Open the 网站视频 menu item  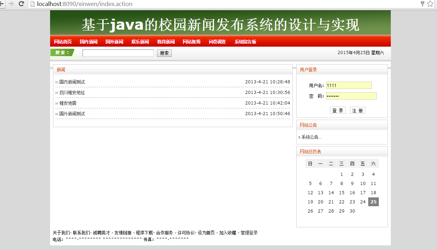tap(192, 42)
